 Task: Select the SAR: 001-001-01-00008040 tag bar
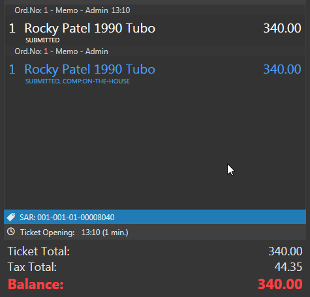(x=155, y=217)
